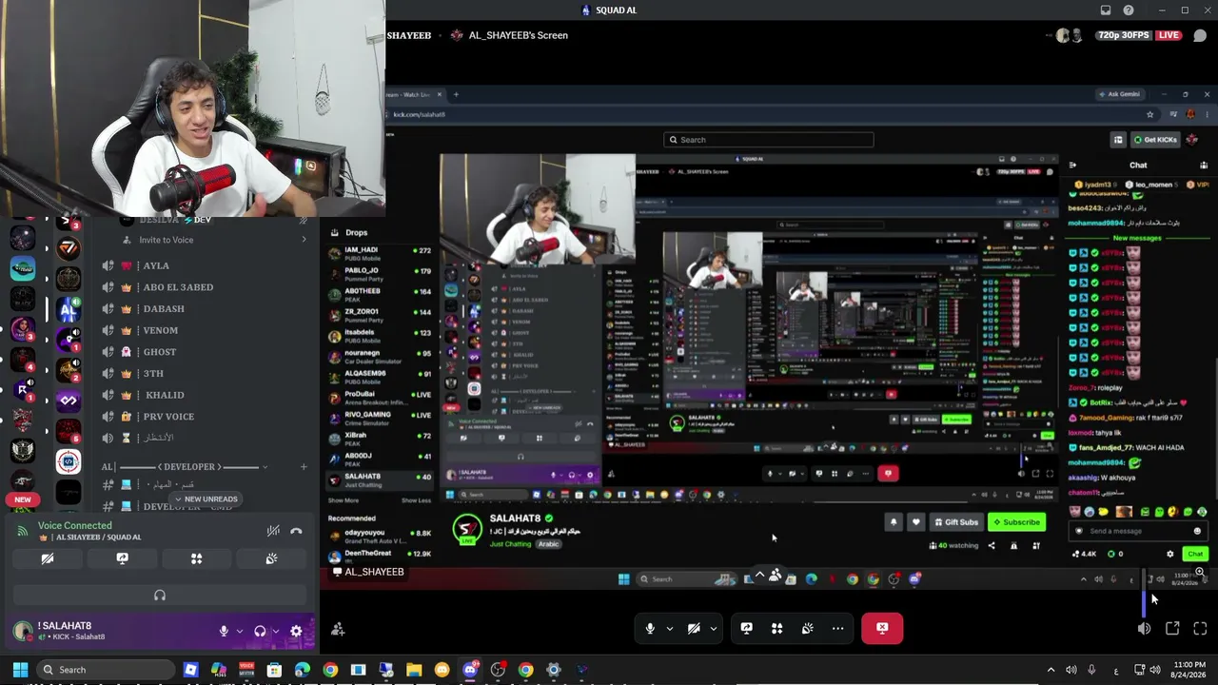Pop out the stream window
Viewport: 1218px width, 685px height.
pyautogui.click(x=1172, y=628)
